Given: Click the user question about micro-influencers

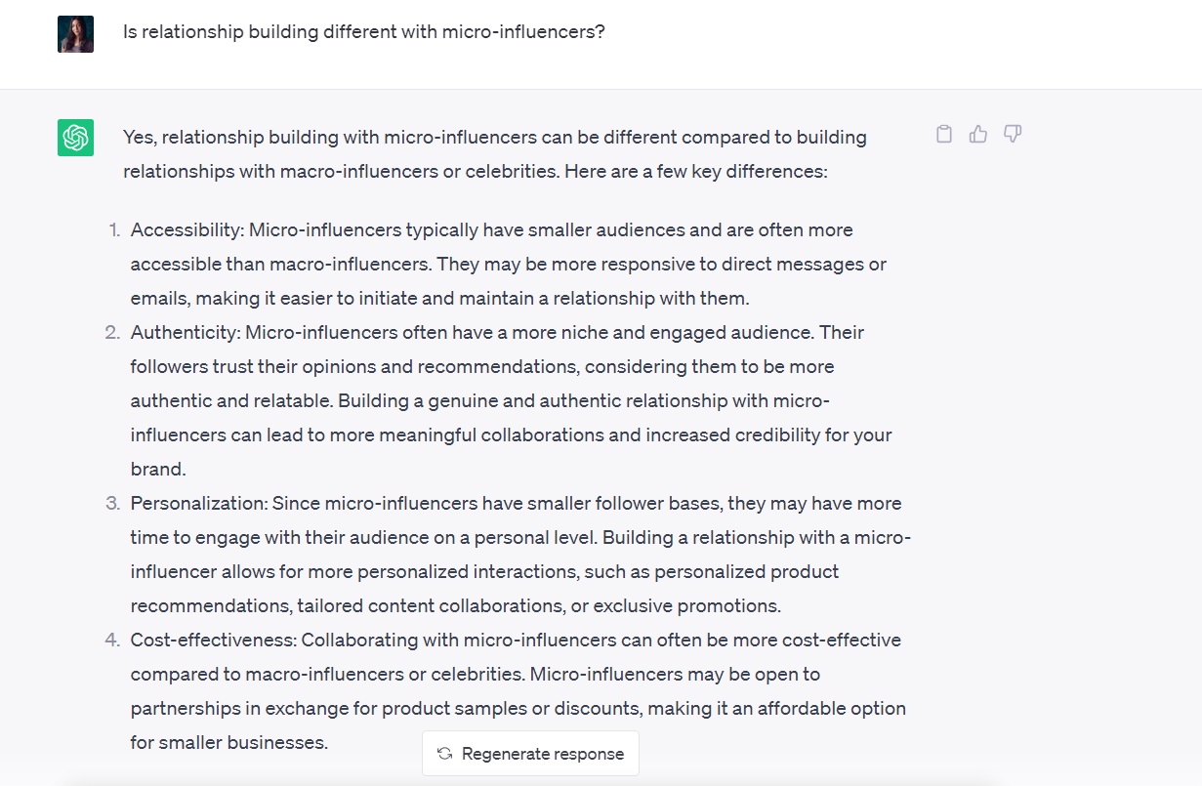Looking at the screenshot, I should point(363,31).
